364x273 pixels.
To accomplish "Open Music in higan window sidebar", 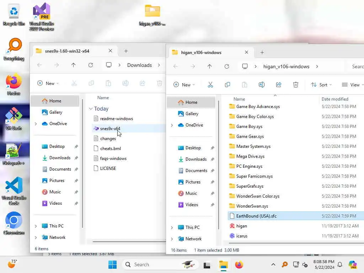I will pyautogui.click(x=191, y=193).
